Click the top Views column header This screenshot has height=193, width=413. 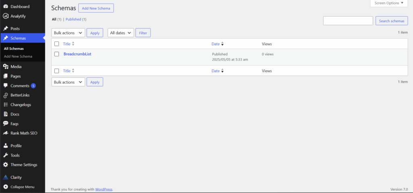tap(267, 44)
